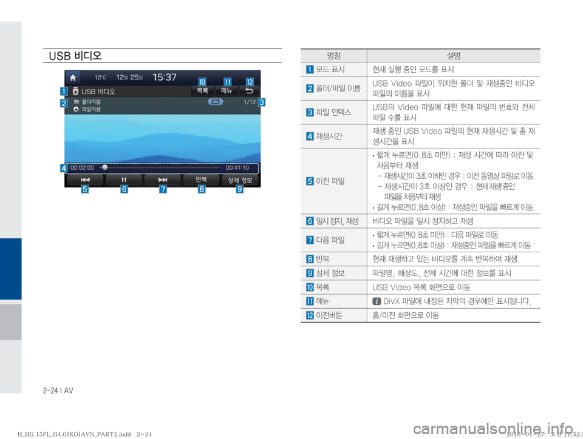Open 상세 정보 (detailed info)
The width and height of the screenshot is (583, 439).
click(x=240, y=180)
